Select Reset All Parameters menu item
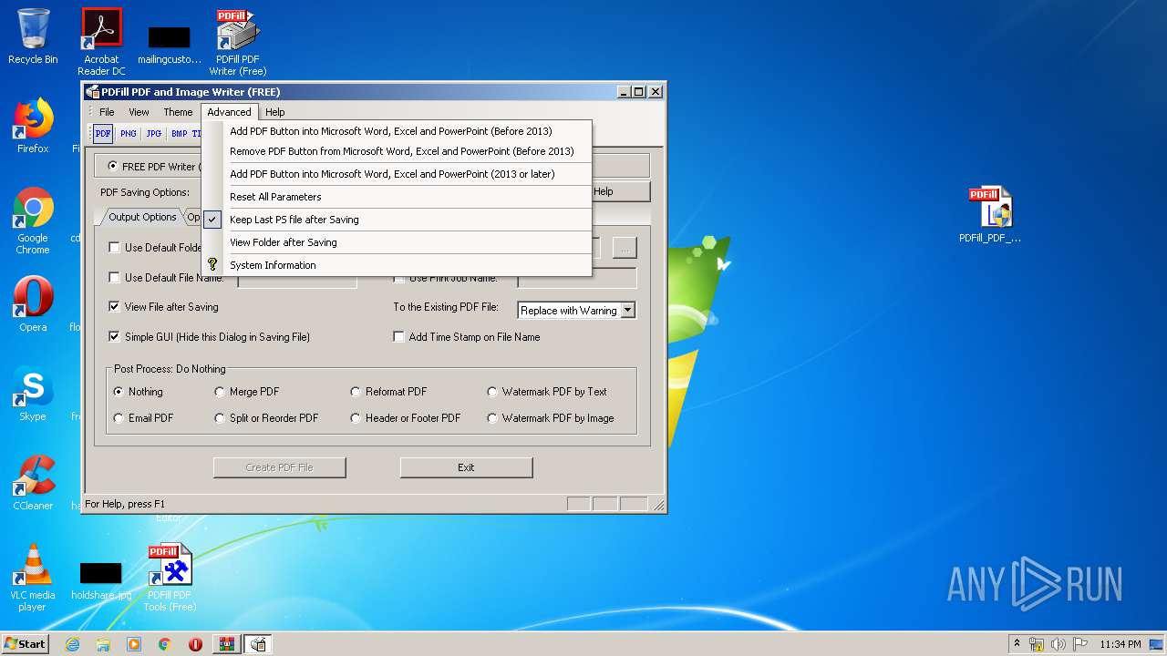 pos(397,197)
